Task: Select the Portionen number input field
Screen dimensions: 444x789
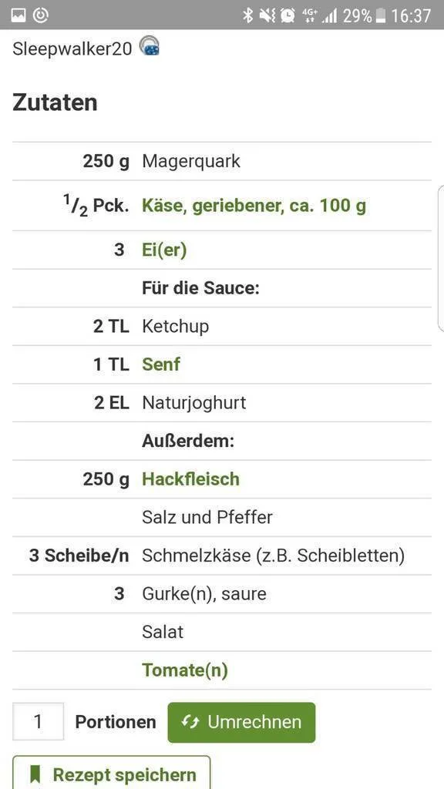Action: coord(39,721)
